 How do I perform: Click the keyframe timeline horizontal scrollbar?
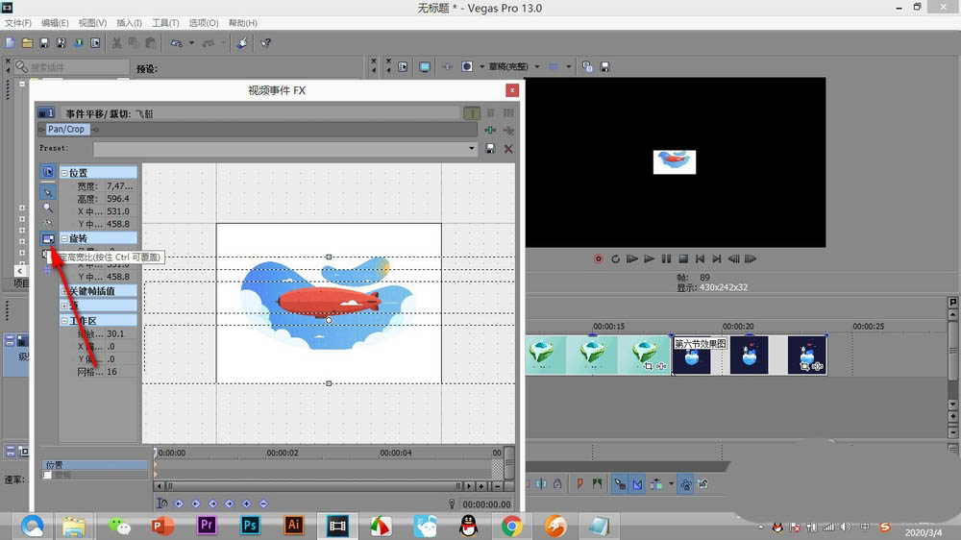(308, 486)
